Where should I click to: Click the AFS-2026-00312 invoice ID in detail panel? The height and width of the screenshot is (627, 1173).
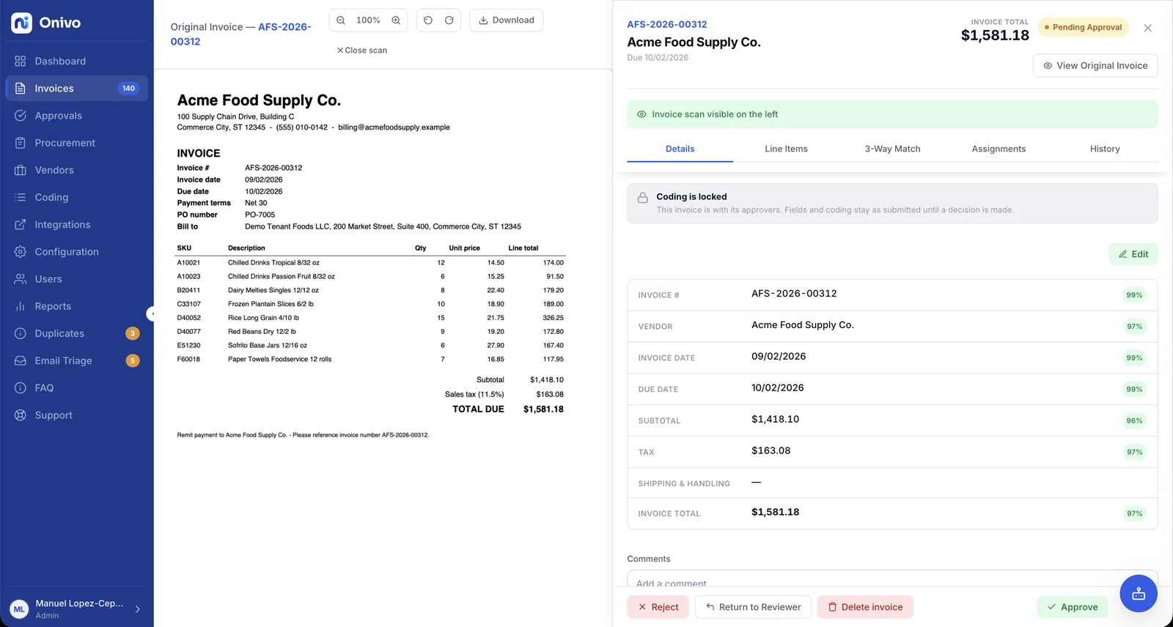pos(667,24)
